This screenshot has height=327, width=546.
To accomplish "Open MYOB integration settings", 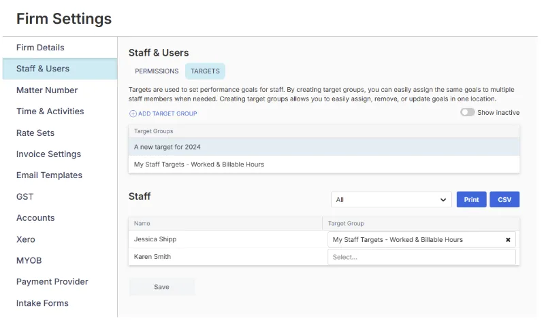I will point(60,260).
